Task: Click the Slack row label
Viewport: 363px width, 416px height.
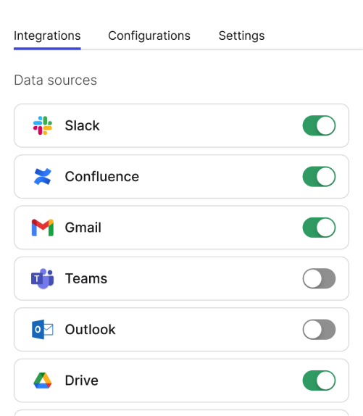Action: (82, 125)
